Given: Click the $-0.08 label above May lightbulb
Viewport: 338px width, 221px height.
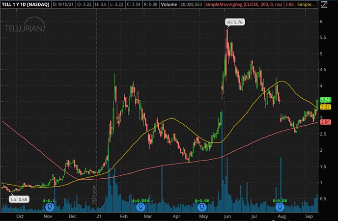Looking at the screenshot, I should (x=202, y=201).
